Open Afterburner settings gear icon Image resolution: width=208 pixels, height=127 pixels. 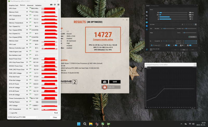pyautogui.click(x=147, y=12)
